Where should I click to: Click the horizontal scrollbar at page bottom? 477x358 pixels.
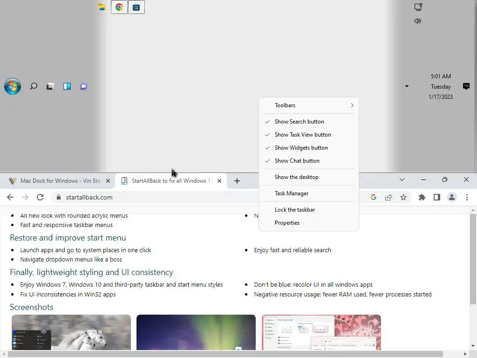coord(226,354)
